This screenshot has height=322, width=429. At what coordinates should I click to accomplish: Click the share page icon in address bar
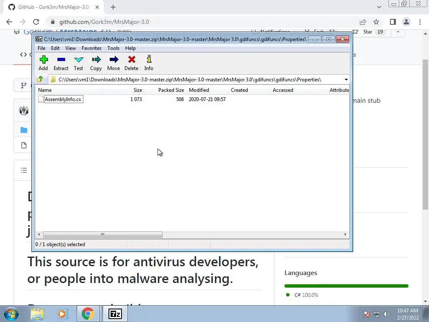point(363,22)
